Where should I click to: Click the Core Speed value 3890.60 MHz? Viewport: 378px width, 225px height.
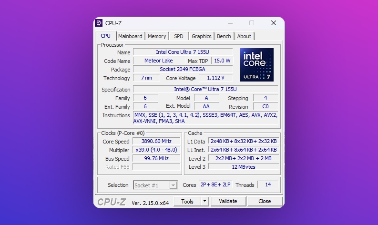[x=156, y=141]
